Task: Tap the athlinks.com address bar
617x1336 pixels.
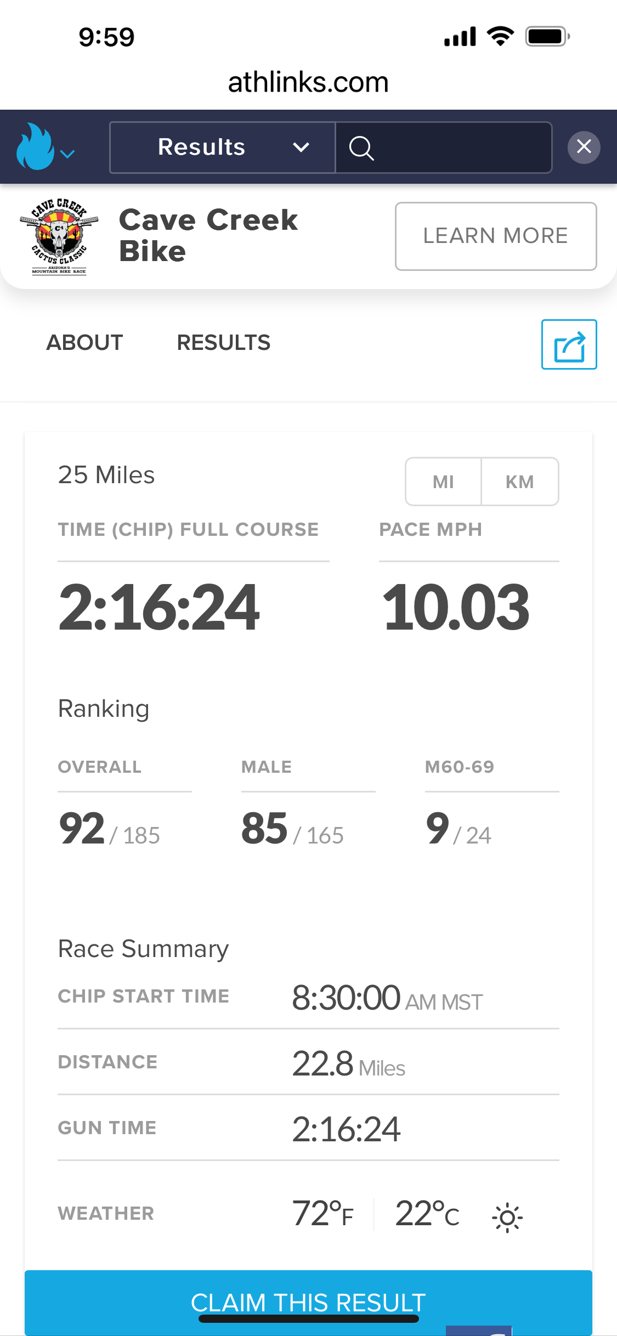Action: point(308,82)
